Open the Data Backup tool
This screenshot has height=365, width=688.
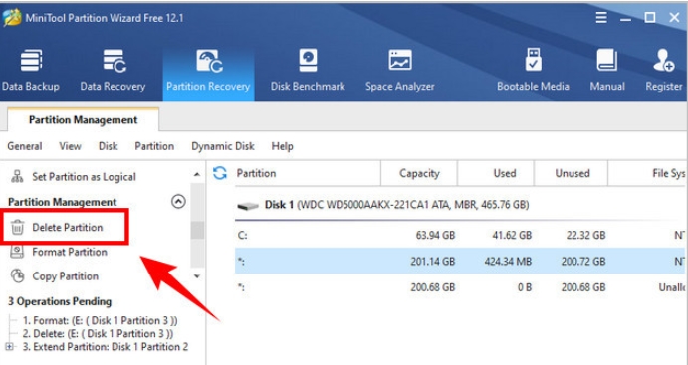pyautogui.click(x=31, y=70)
